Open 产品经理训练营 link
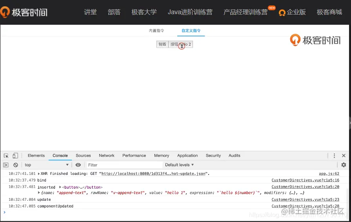 coord(246,12)
